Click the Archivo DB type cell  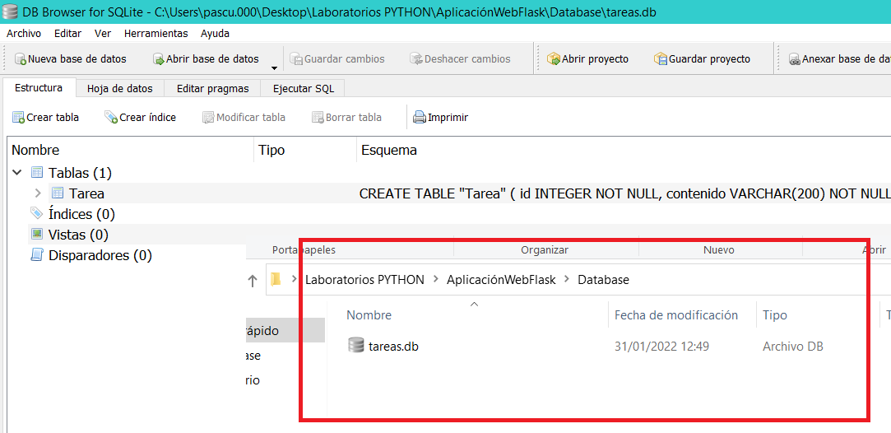point(793,346)
